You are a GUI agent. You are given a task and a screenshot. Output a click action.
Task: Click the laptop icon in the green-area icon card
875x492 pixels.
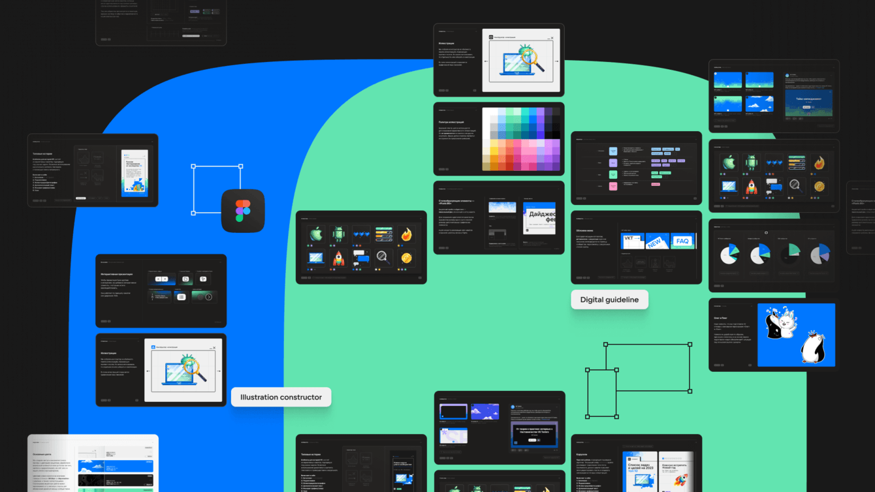316,258
